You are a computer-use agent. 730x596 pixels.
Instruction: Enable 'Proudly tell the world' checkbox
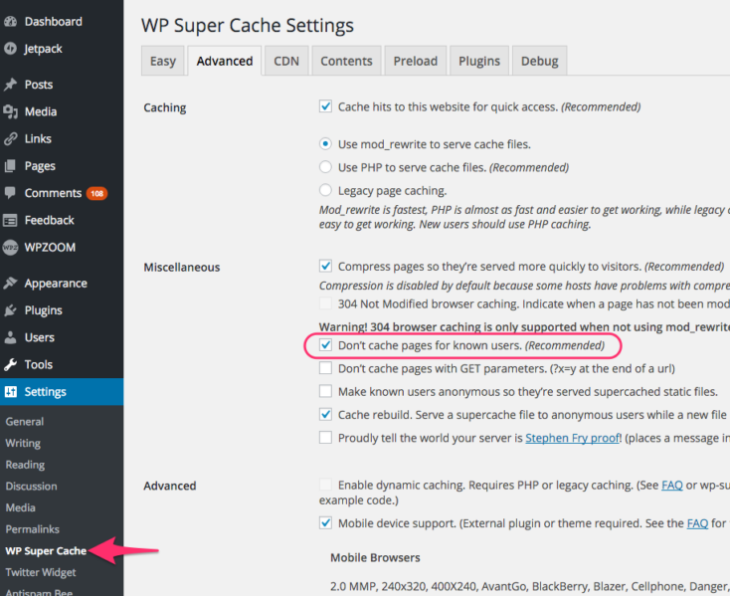coord(325,437)
